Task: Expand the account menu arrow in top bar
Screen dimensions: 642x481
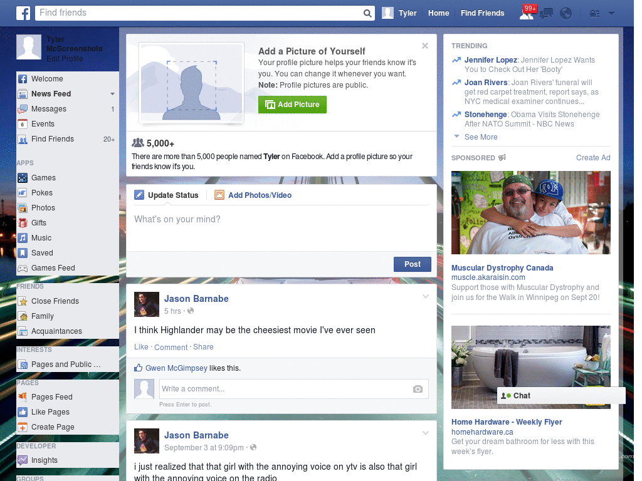Action: point(611,13)
